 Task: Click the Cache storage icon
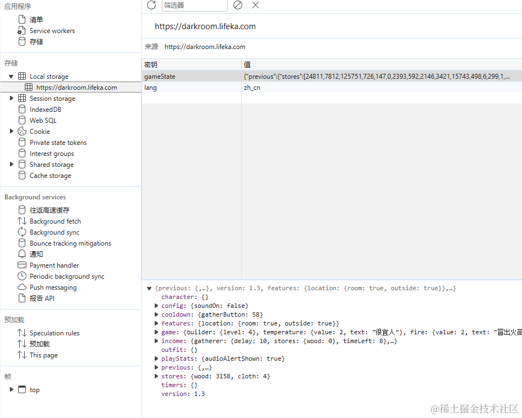pyautogui.click(x=22, y=175)
